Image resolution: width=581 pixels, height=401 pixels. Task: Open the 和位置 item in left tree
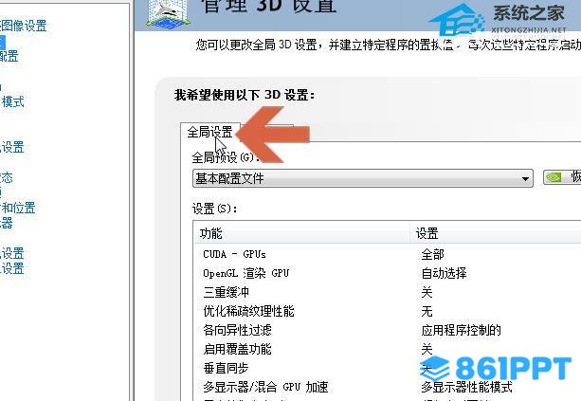(18, 208)
